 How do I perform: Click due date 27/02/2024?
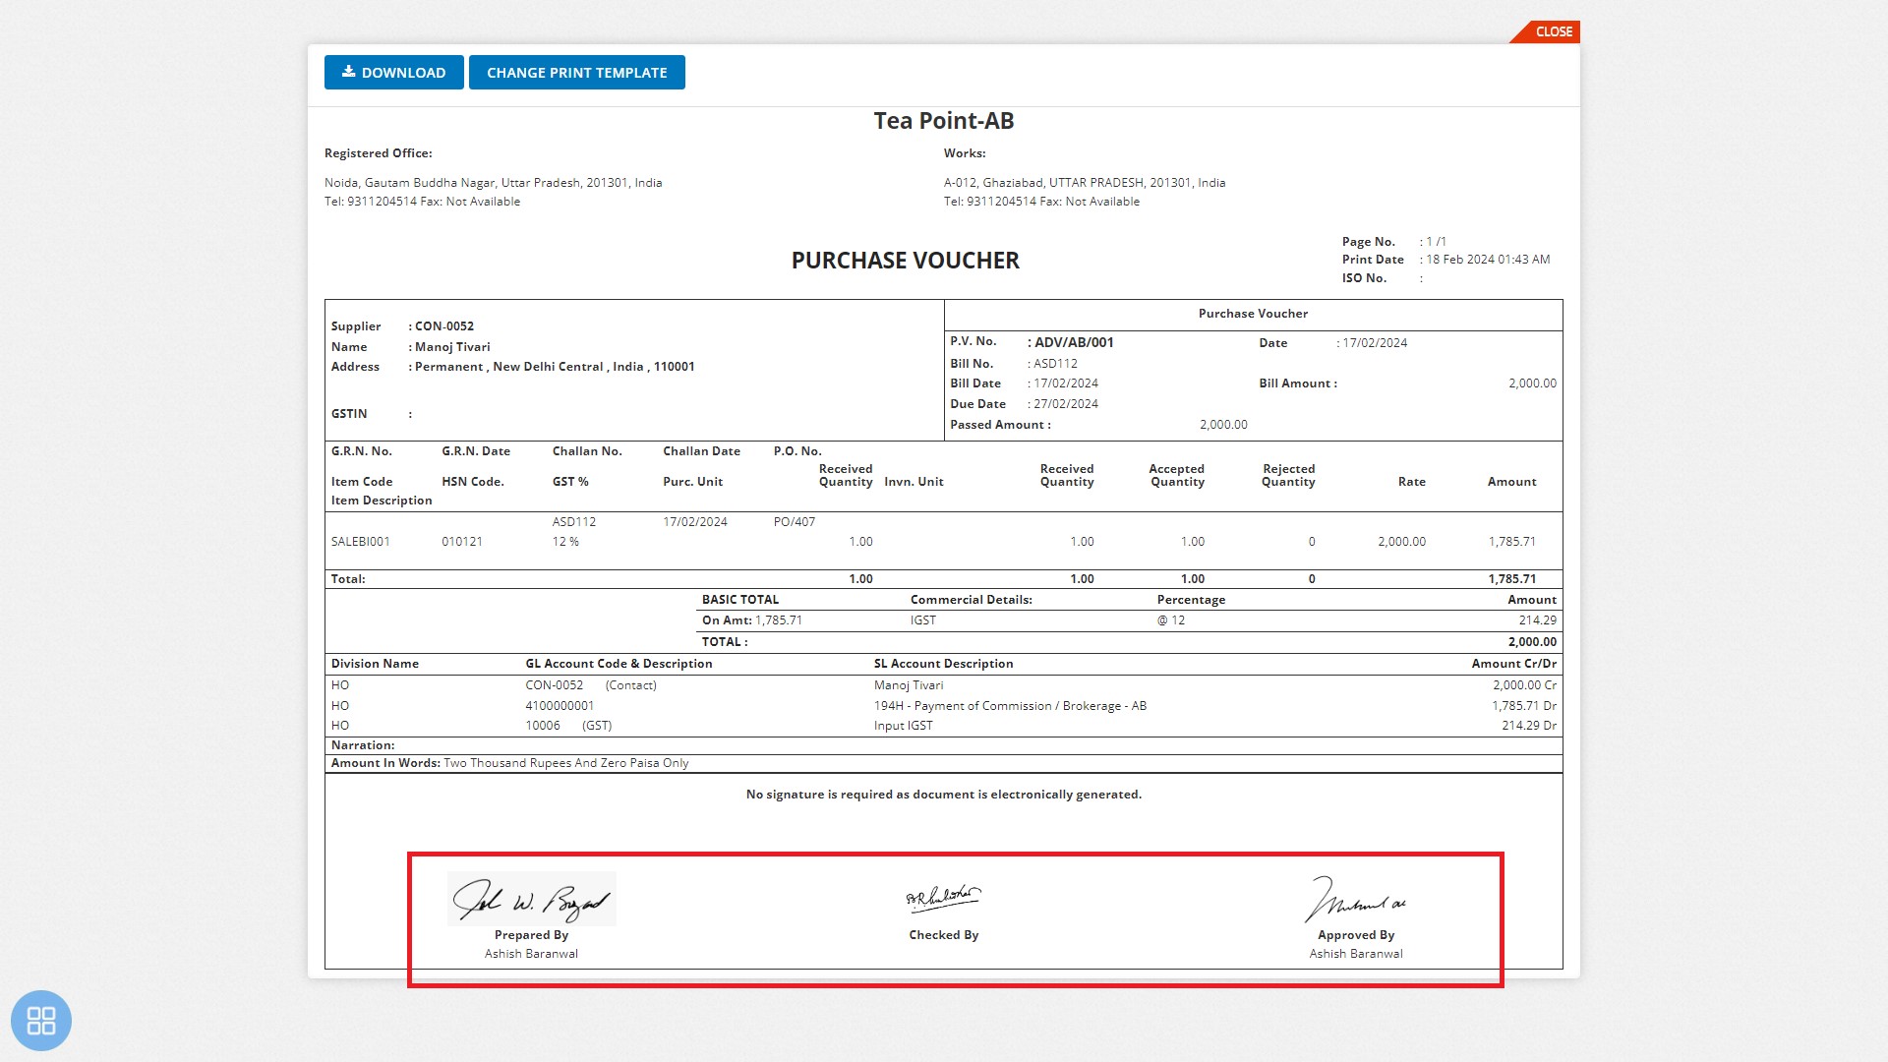click(x=1066, y=404)
